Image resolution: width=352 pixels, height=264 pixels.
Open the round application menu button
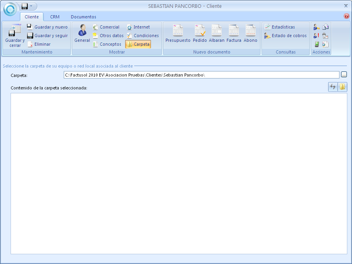coord(10,9)
